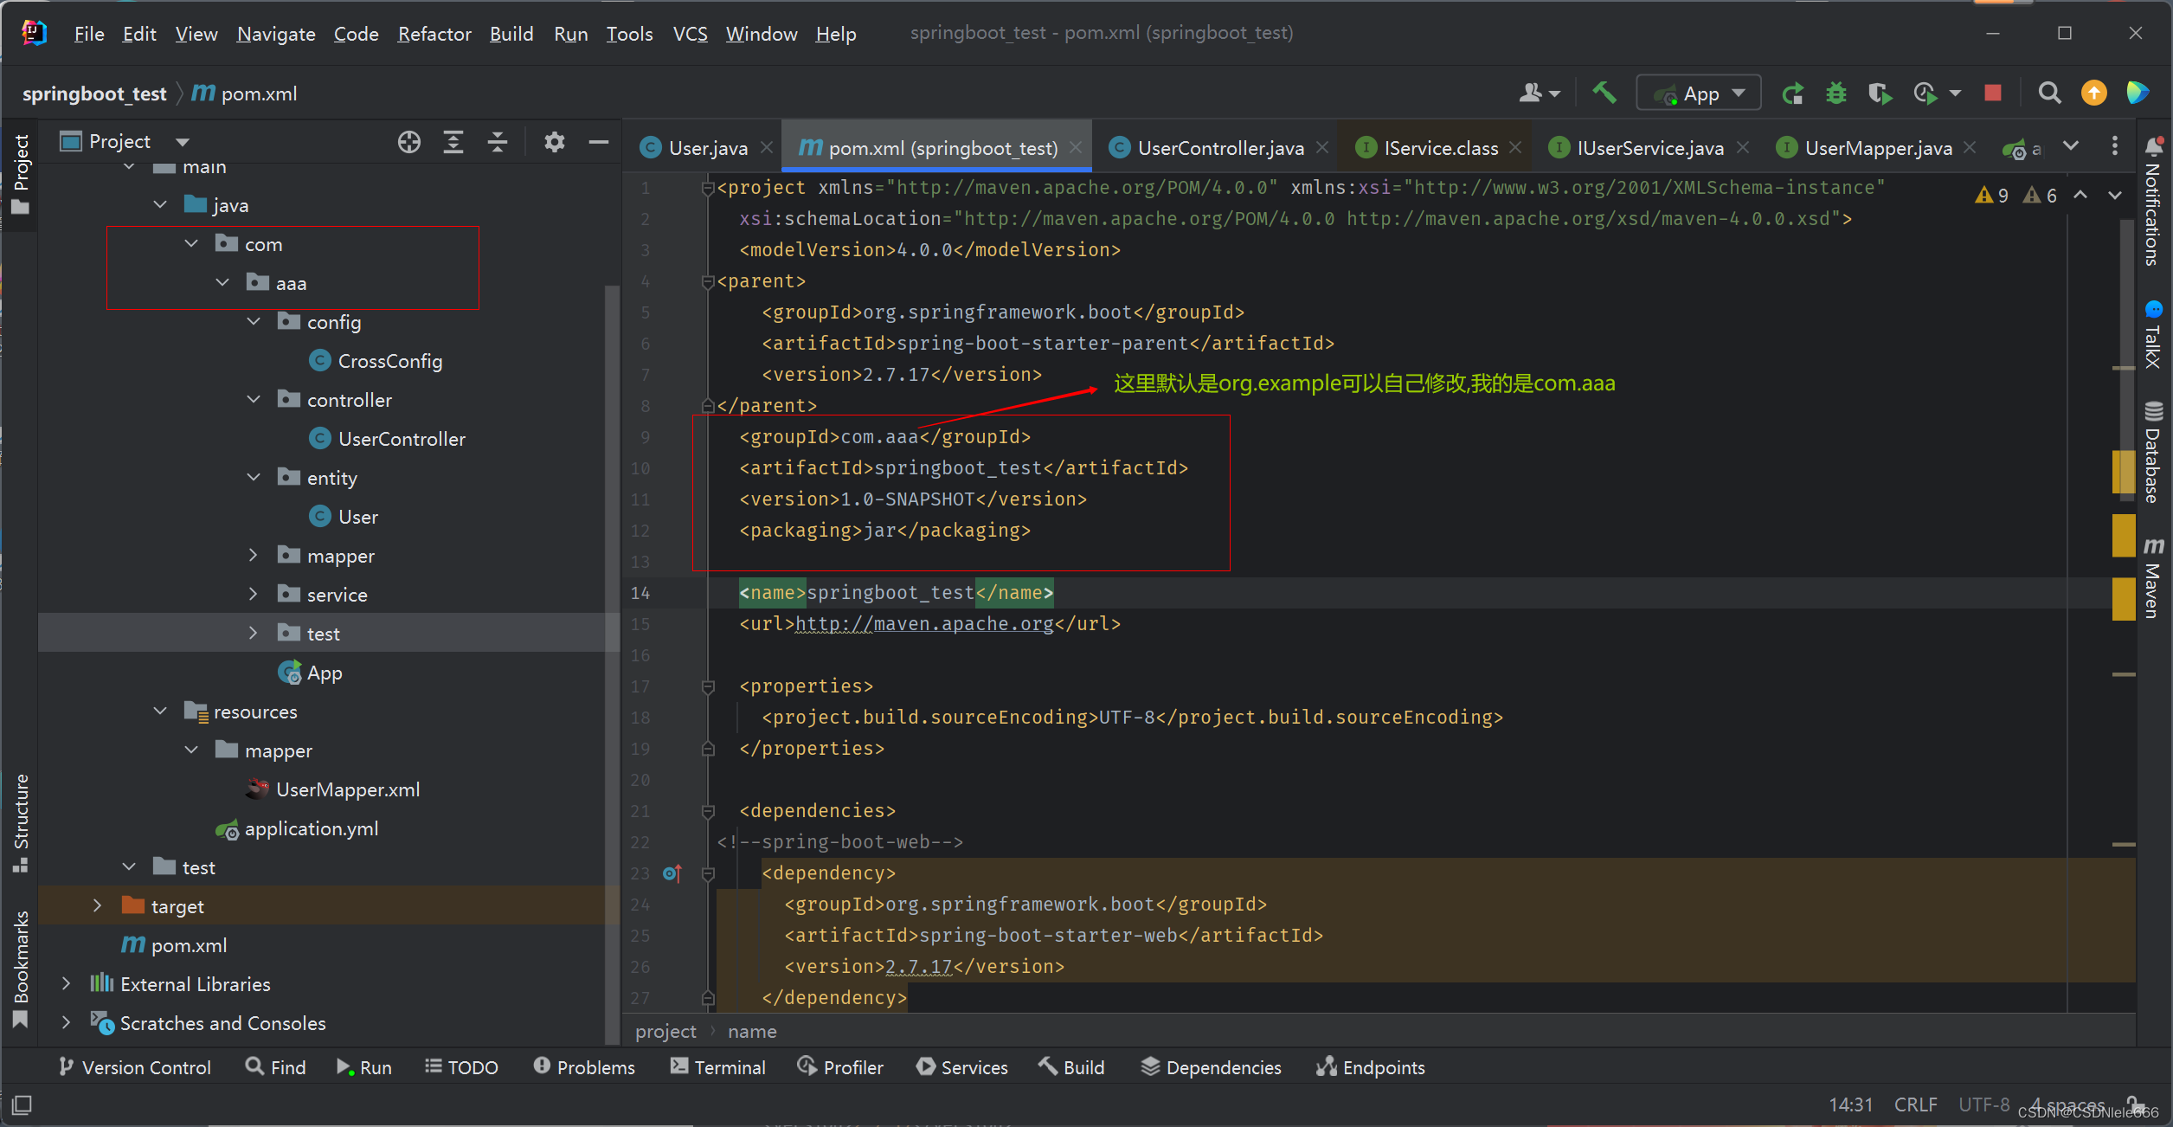
Task: Open the VCS menu
Action: (x=690, y=33)
